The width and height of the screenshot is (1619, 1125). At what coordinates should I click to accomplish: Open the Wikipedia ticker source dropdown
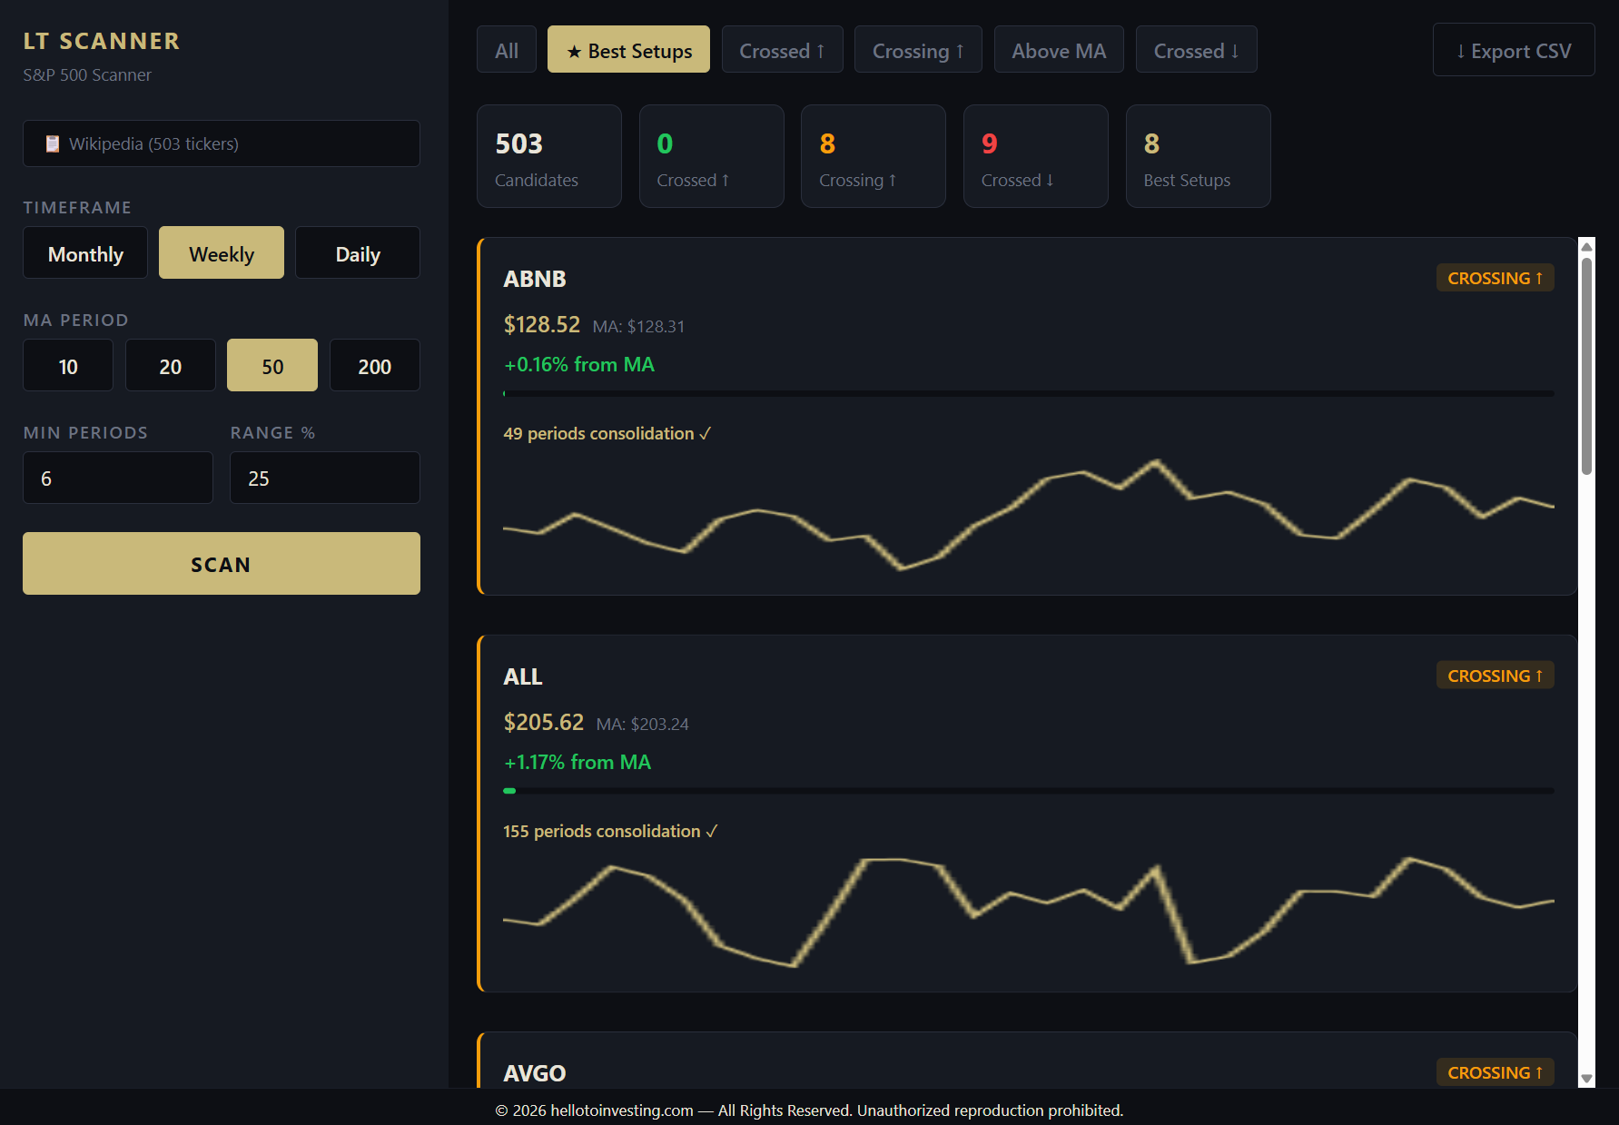222,143
